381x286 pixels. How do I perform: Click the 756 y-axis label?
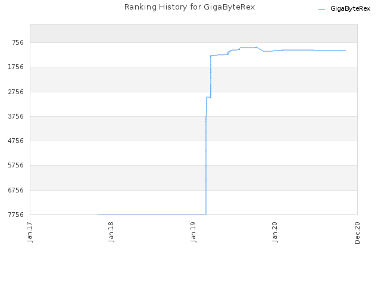click(18, 42)
